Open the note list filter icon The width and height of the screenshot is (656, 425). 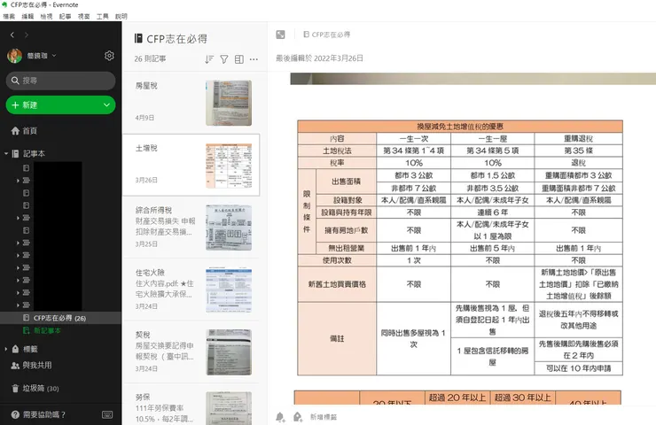(224, 59)
